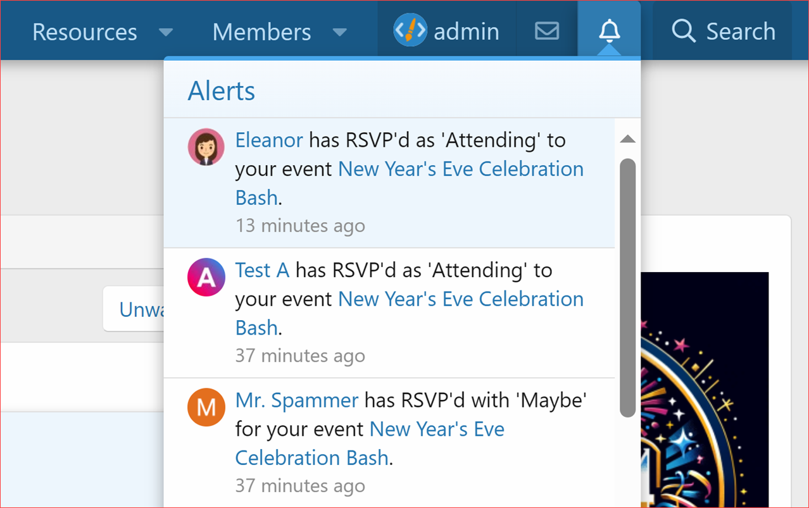Open the inbox envelope icon
This screenshot has height=508, width=809.
(x=546, y=30)
